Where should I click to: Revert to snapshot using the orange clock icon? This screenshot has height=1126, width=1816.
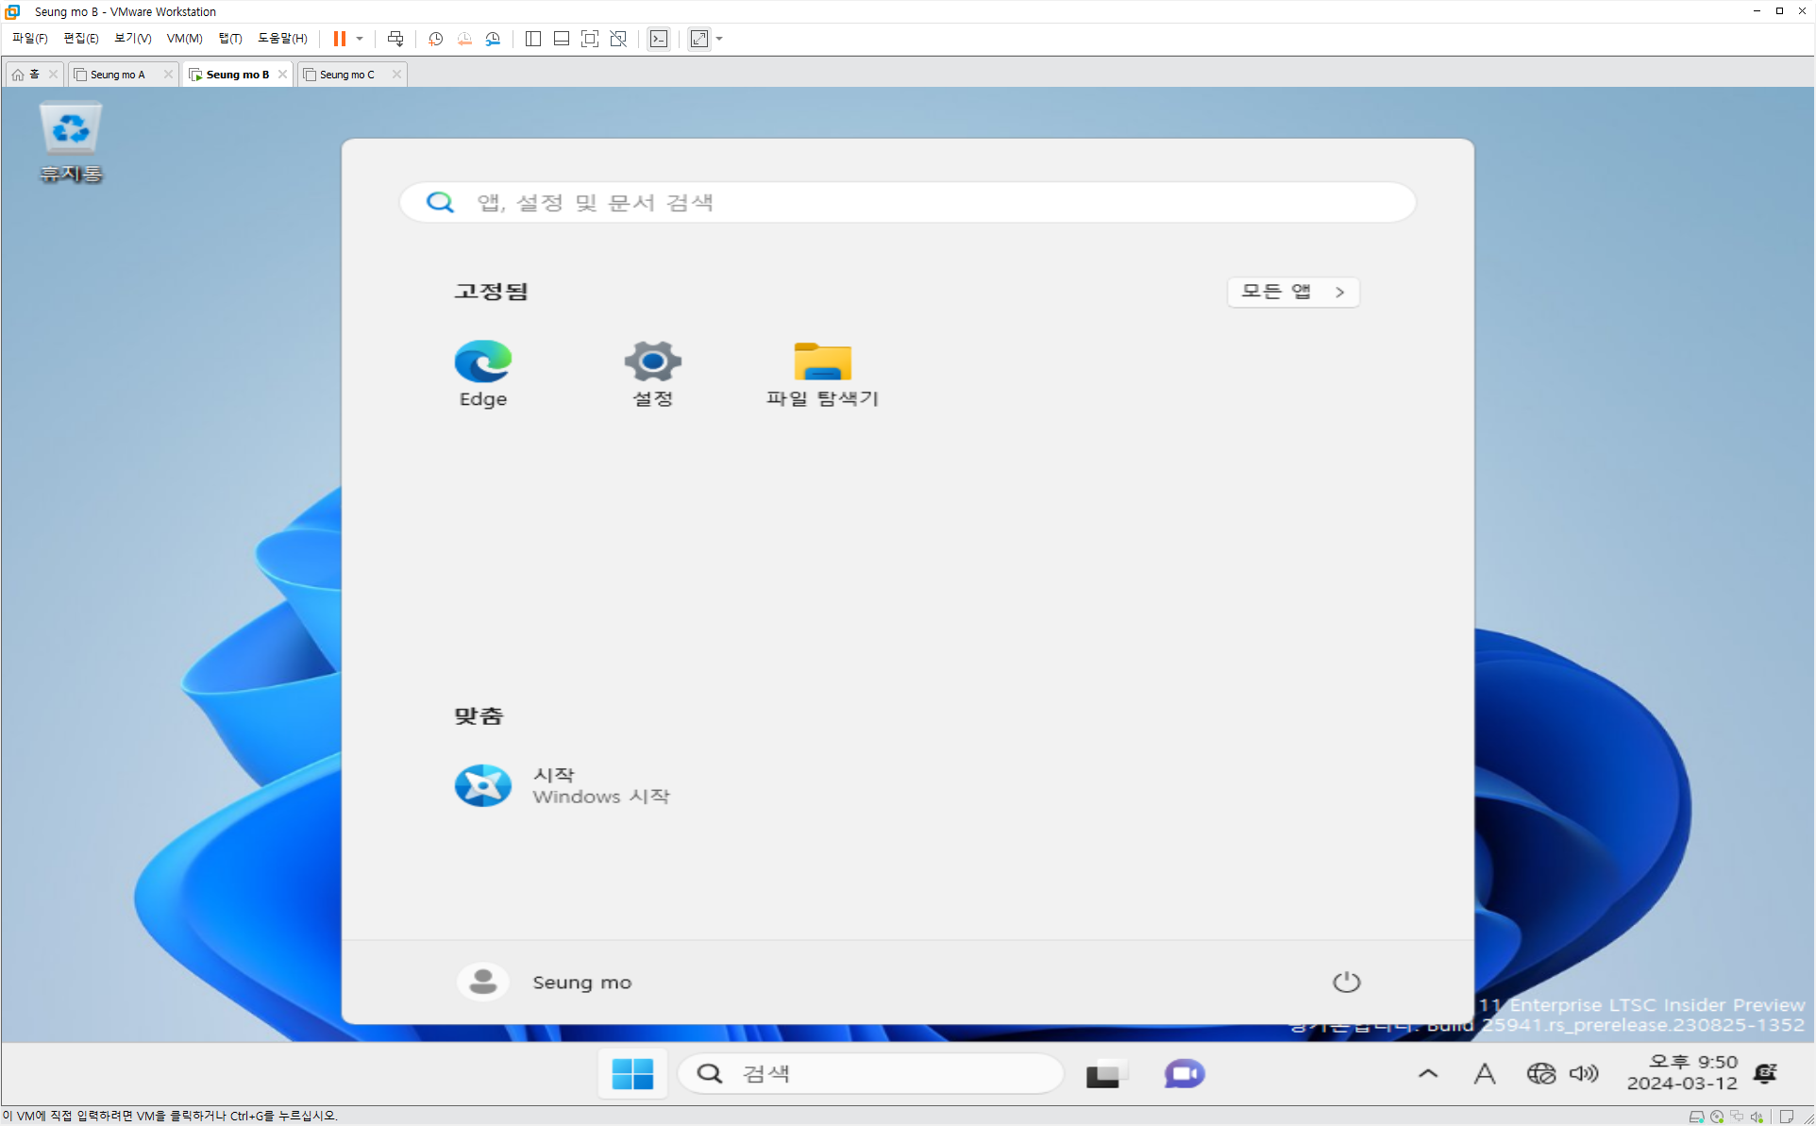(464, 39)
